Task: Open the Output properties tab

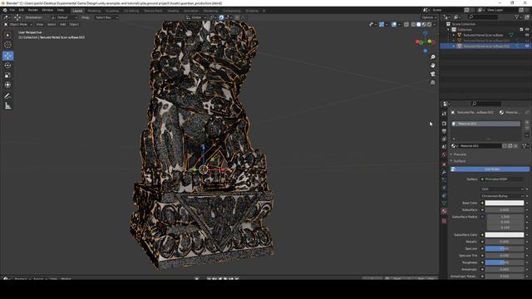Action: [x=444, y=131]
